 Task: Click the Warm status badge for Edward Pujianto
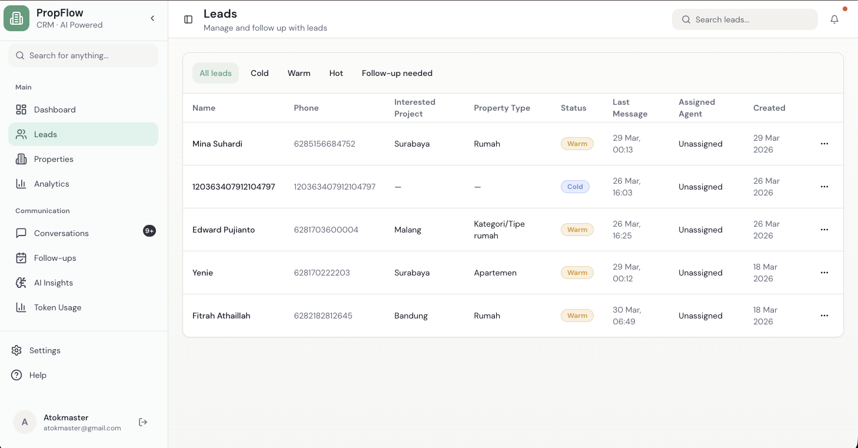coord(577,230)
